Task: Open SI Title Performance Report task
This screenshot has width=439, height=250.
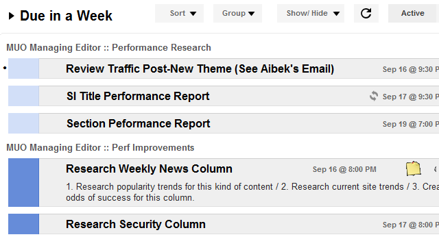Action: pyautogui.click(x=138, y=96)
